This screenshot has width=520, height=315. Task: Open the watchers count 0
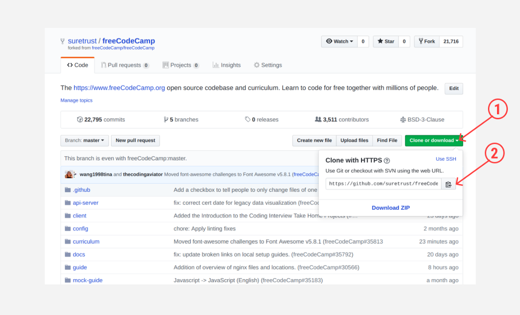click(363, 41)
